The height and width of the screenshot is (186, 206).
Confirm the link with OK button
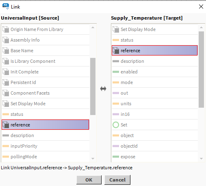[x=89, y=180]
